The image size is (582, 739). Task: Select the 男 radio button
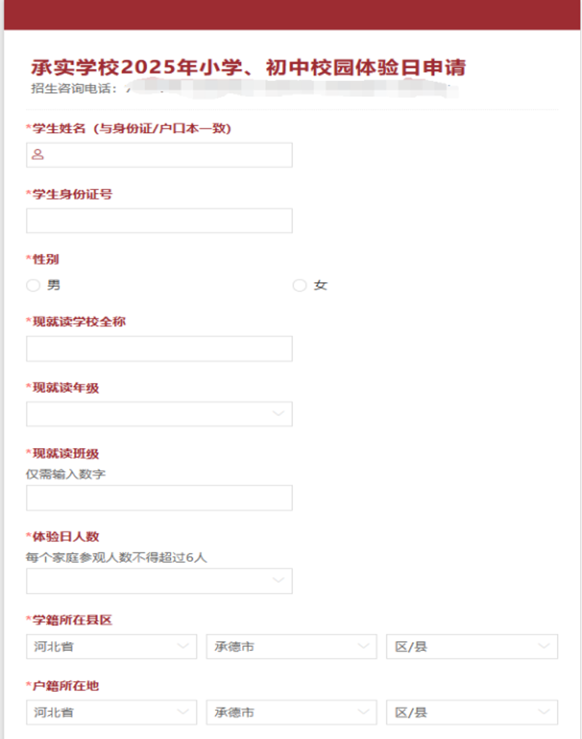(x=33, y=286)
